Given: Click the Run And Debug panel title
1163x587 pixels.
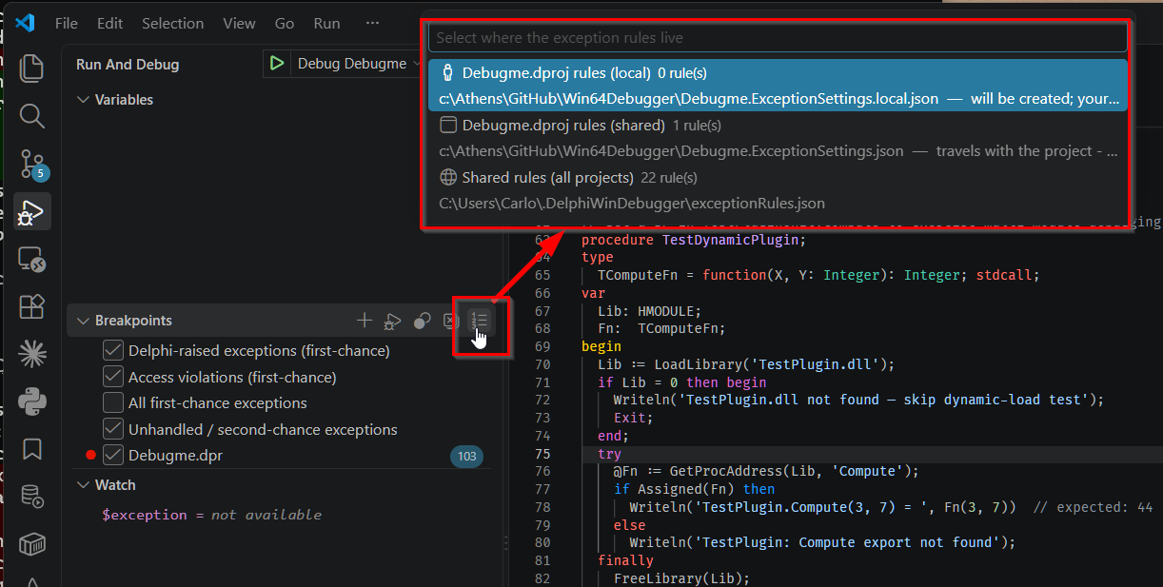Looking at the screenshot, I should 128,65.
